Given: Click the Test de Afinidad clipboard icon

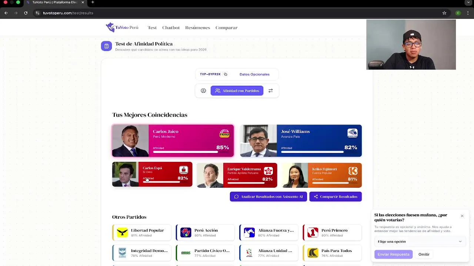Looking at the screenshot, I should pos(106,46).
